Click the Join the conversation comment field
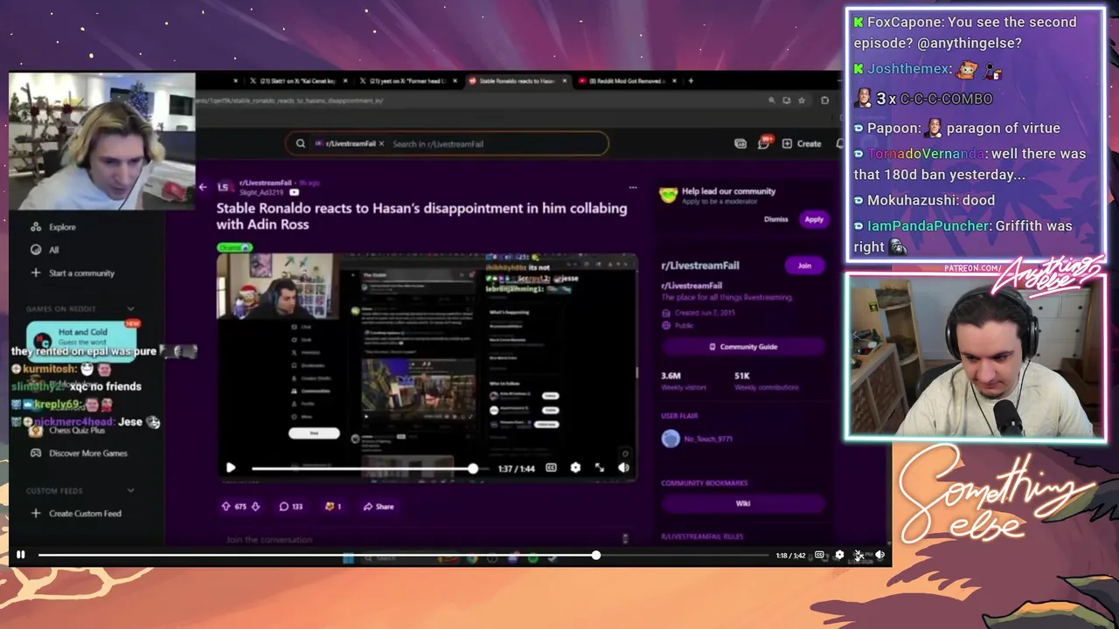This screenshot has height=629, width=1119. tap(424, 540)
